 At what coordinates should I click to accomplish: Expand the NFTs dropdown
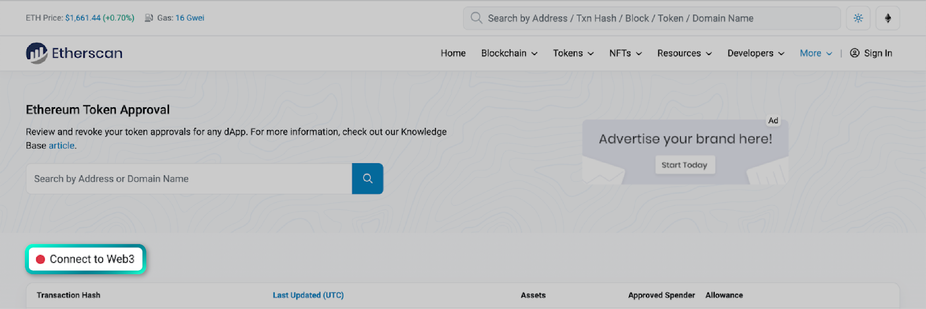click(x=625, y=53)
